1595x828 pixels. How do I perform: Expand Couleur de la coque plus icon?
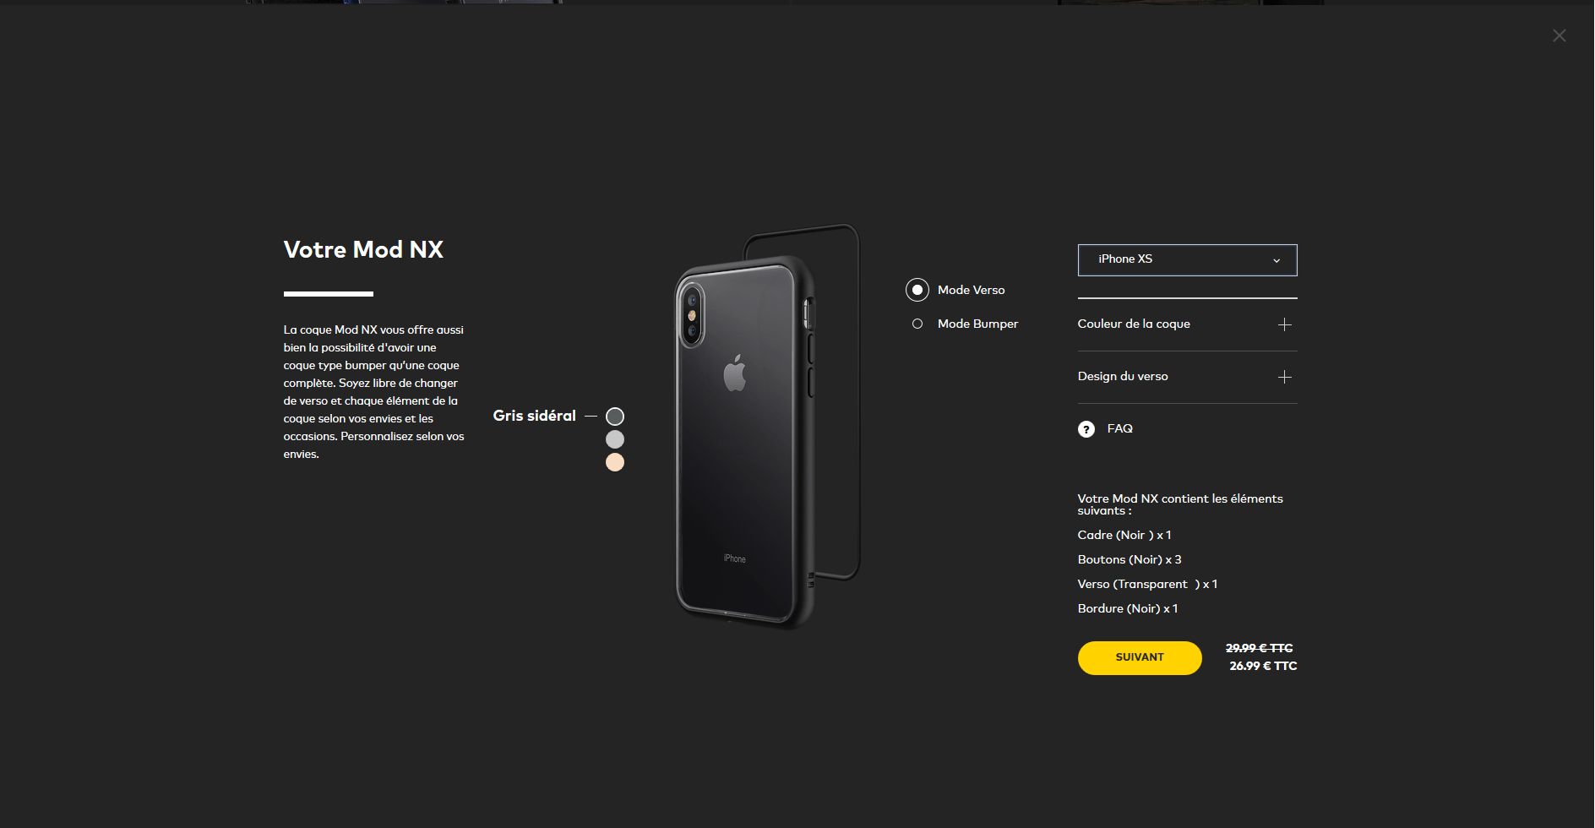pyautogui.click(x=1285, y=324)
